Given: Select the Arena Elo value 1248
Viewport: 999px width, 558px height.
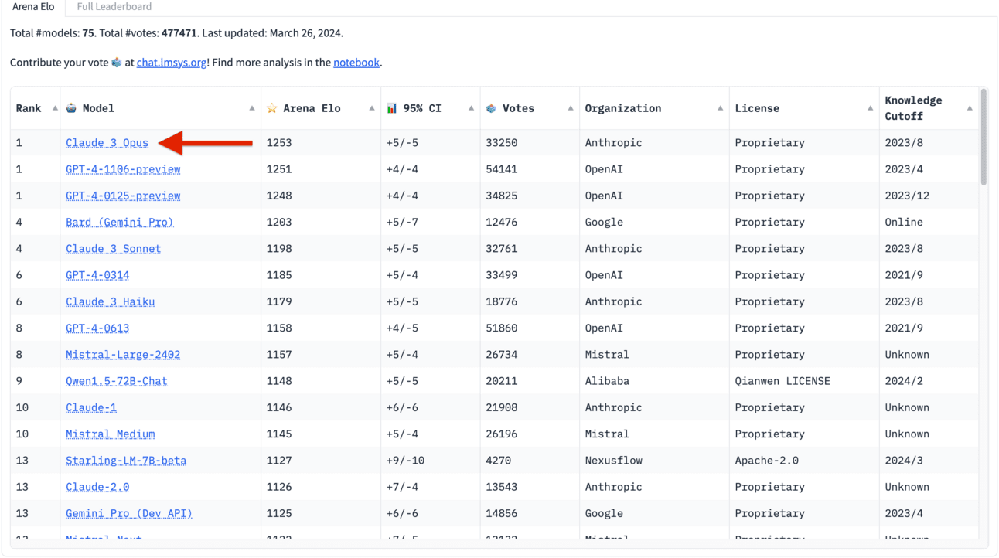Looking at the screenshot, I should click(x=279, y=196).
